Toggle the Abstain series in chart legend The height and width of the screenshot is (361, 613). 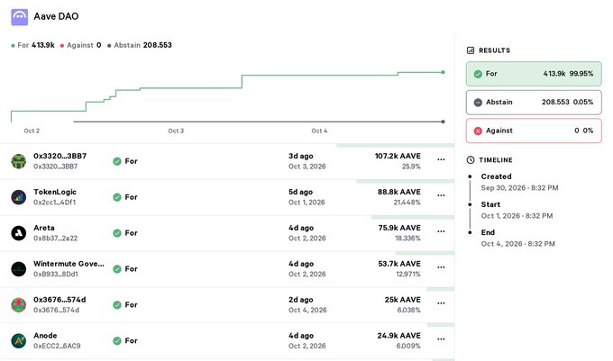click(x=140, y=45)
